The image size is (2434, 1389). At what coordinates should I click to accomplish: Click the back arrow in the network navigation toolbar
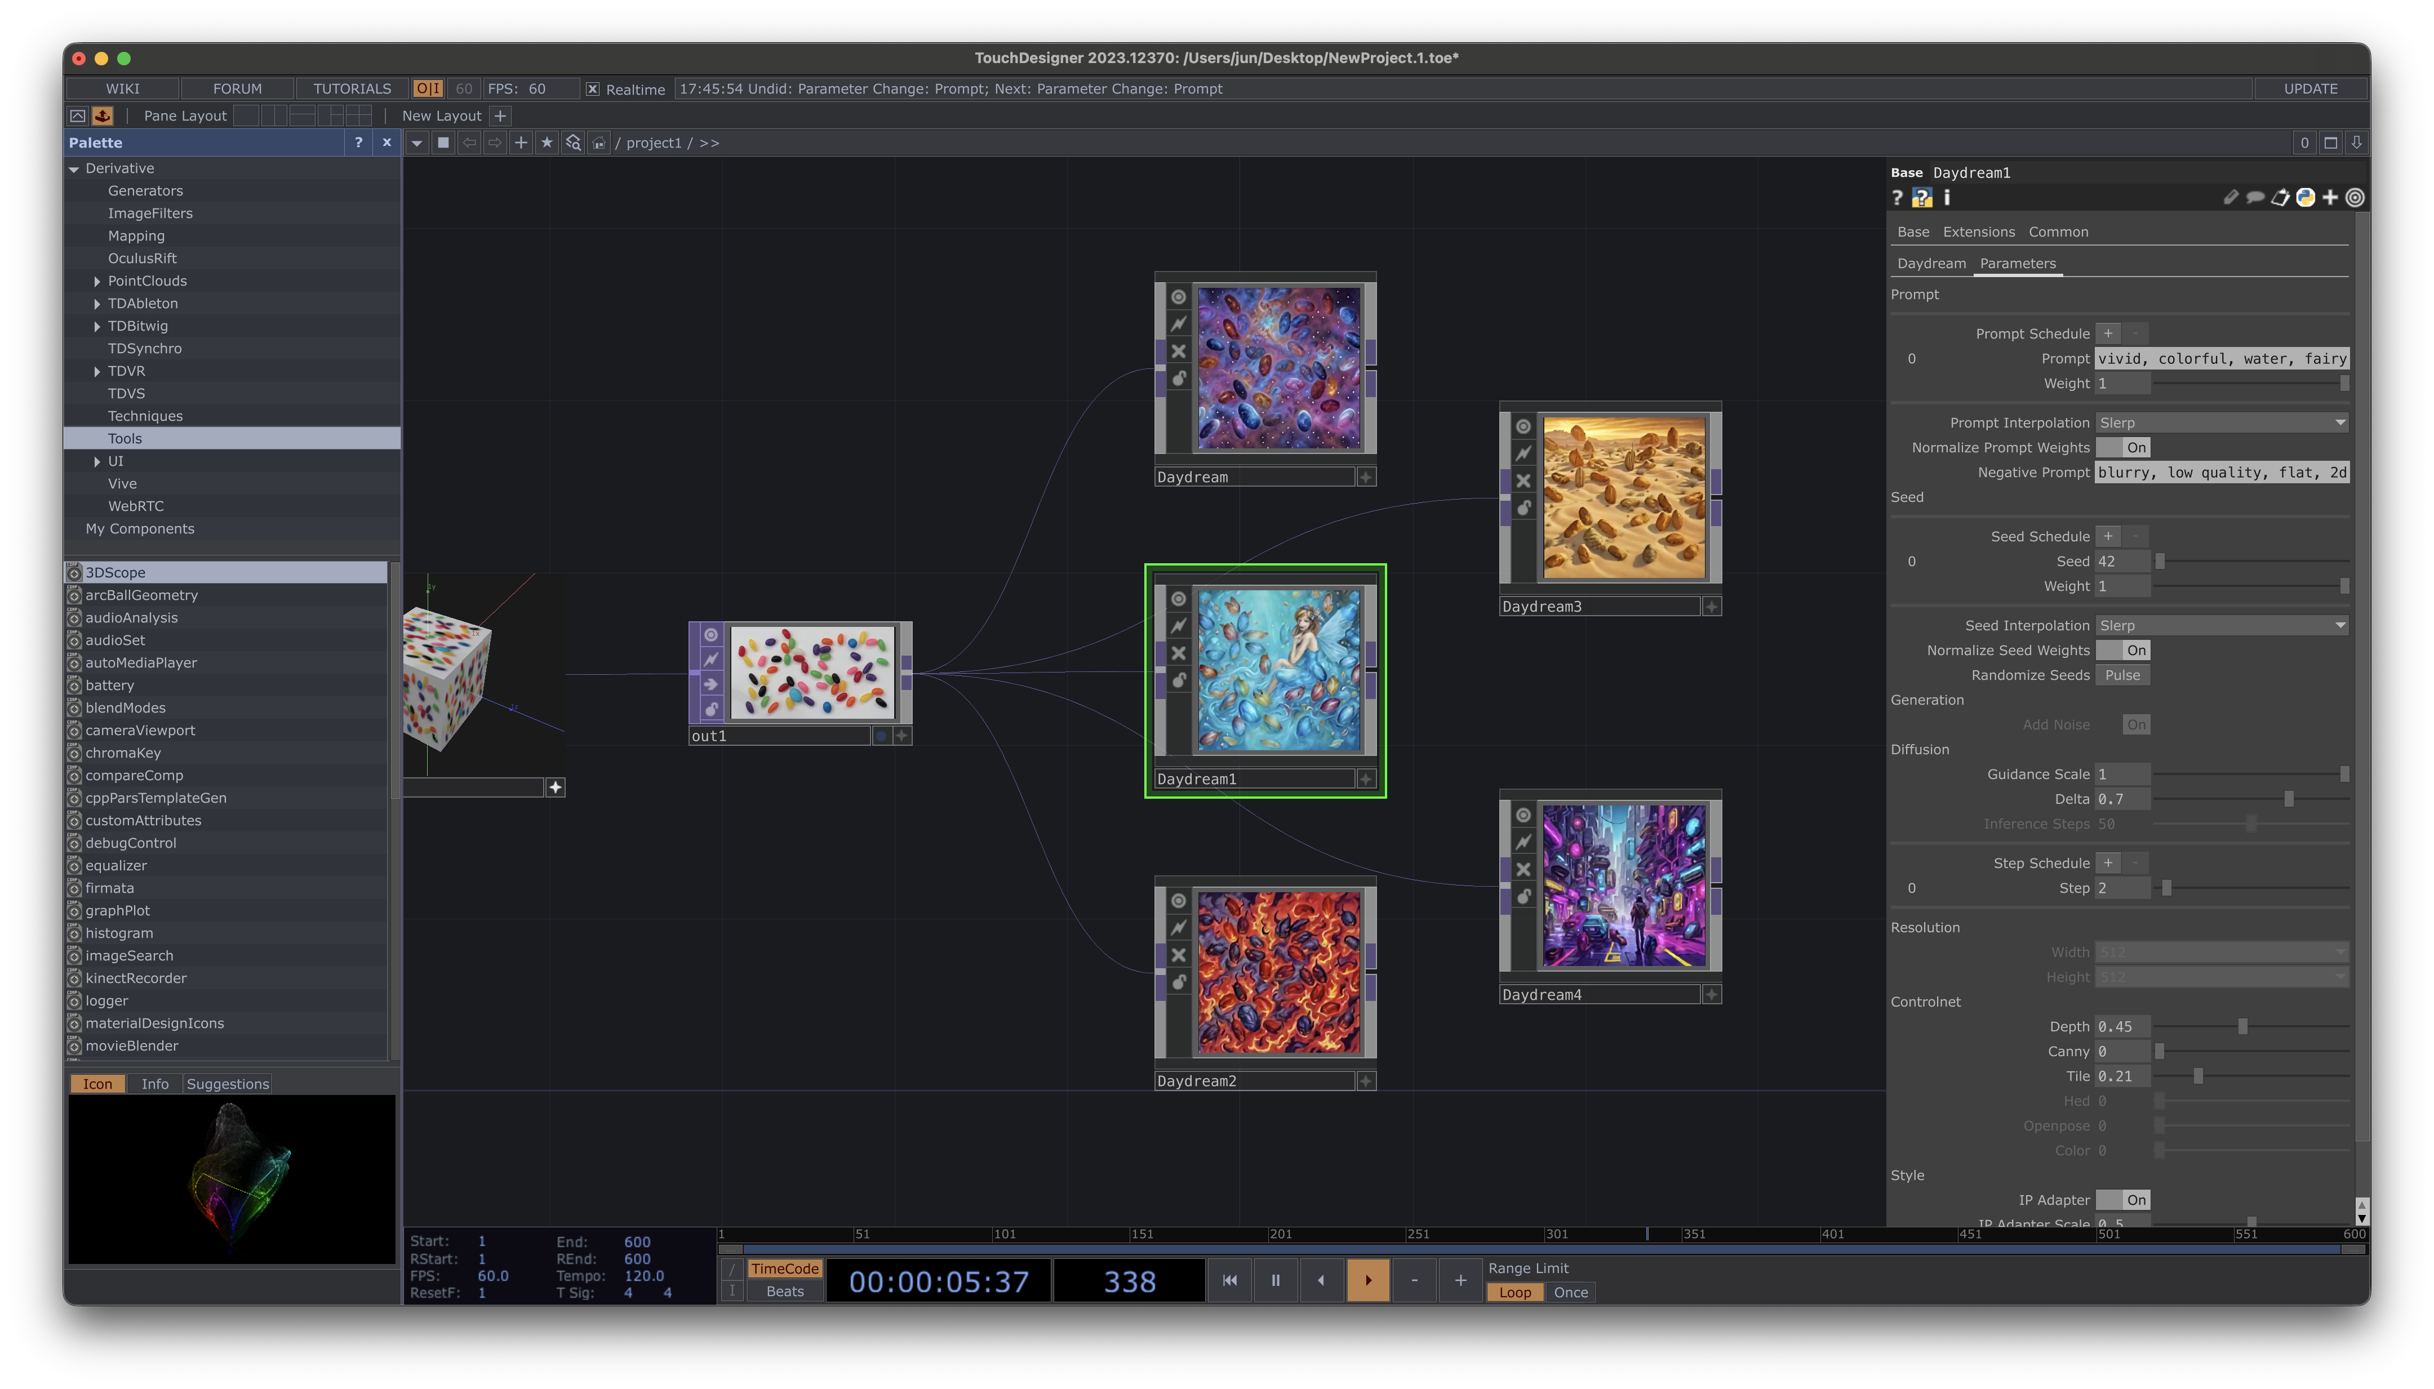coord(470,143)
